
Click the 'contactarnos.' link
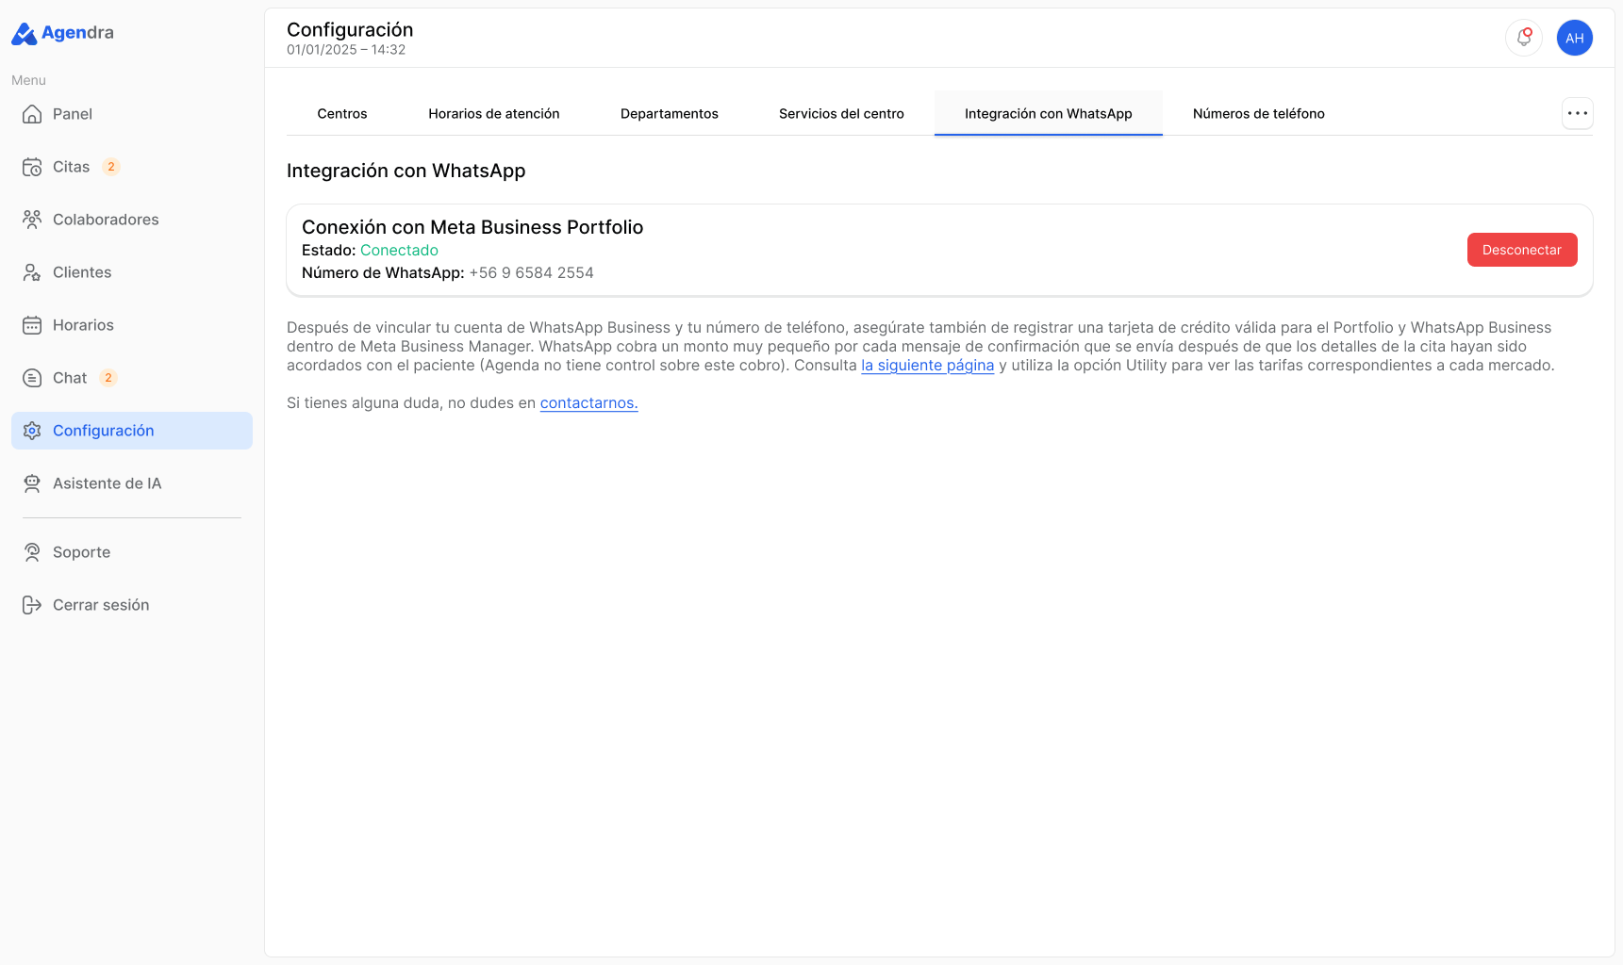(589, 403)
